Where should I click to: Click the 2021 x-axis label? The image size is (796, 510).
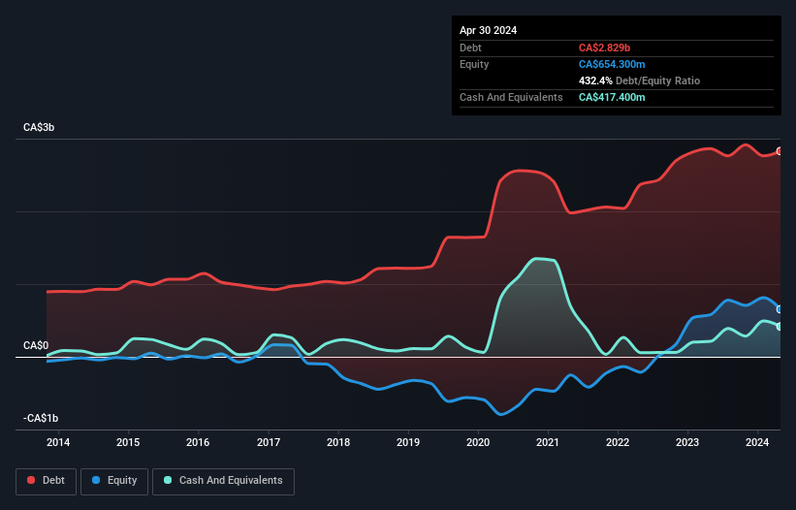[x=547, y=442]
